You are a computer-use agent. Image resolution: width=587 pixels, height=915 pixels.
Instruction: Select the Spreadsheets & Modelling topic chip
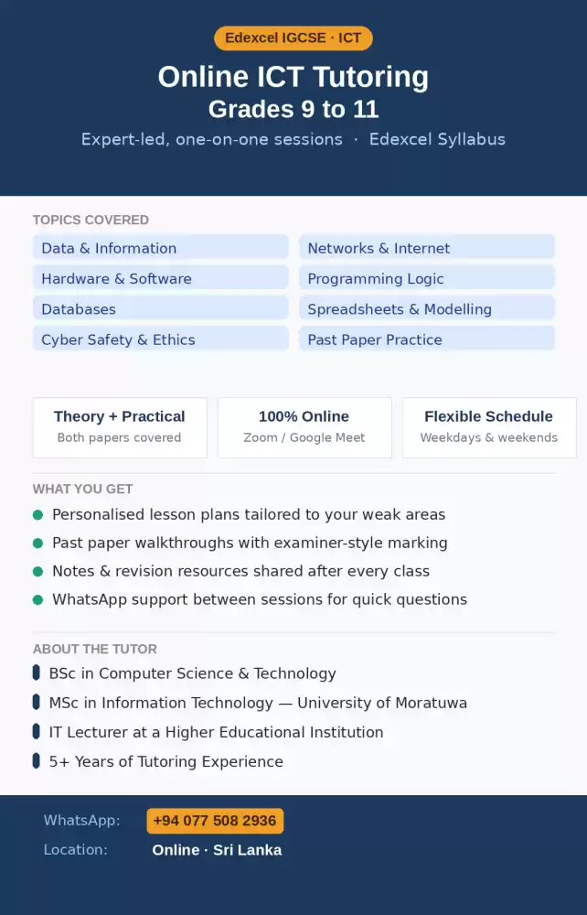coord(427,307)
